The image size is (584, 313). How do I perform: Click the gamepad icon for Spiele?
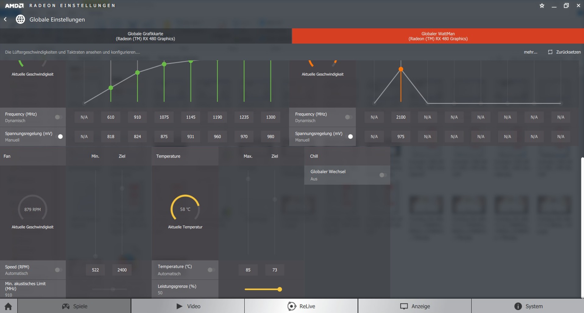(66, 306)
